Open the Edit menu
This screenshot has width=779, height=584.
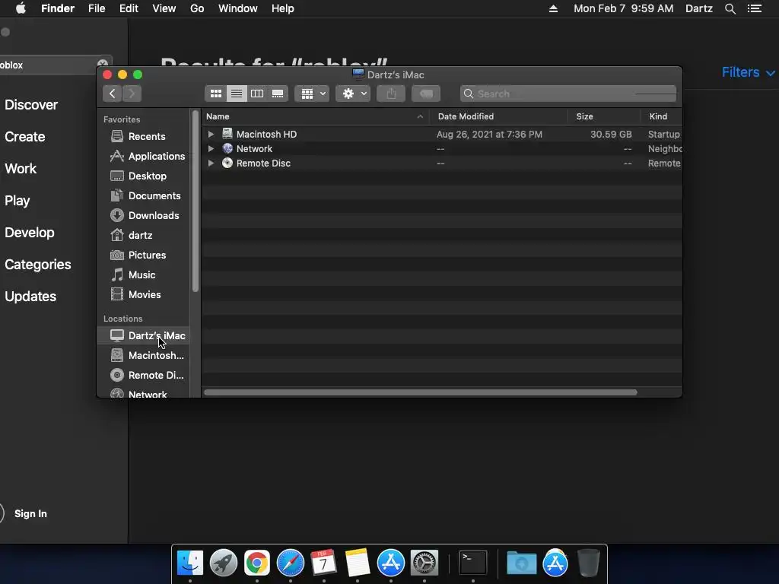pos(129,8)
